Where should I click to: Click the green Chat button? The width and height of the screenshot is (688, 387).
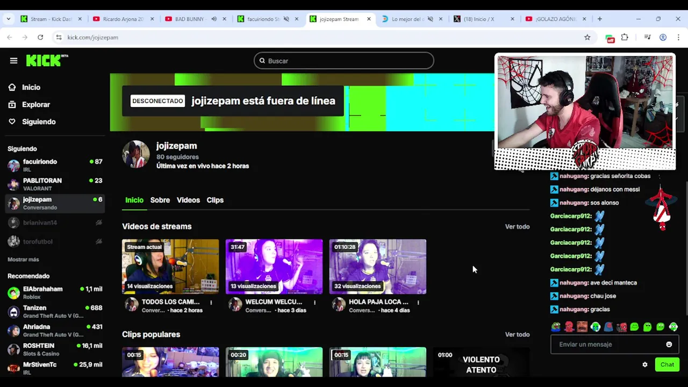[667, 364]
